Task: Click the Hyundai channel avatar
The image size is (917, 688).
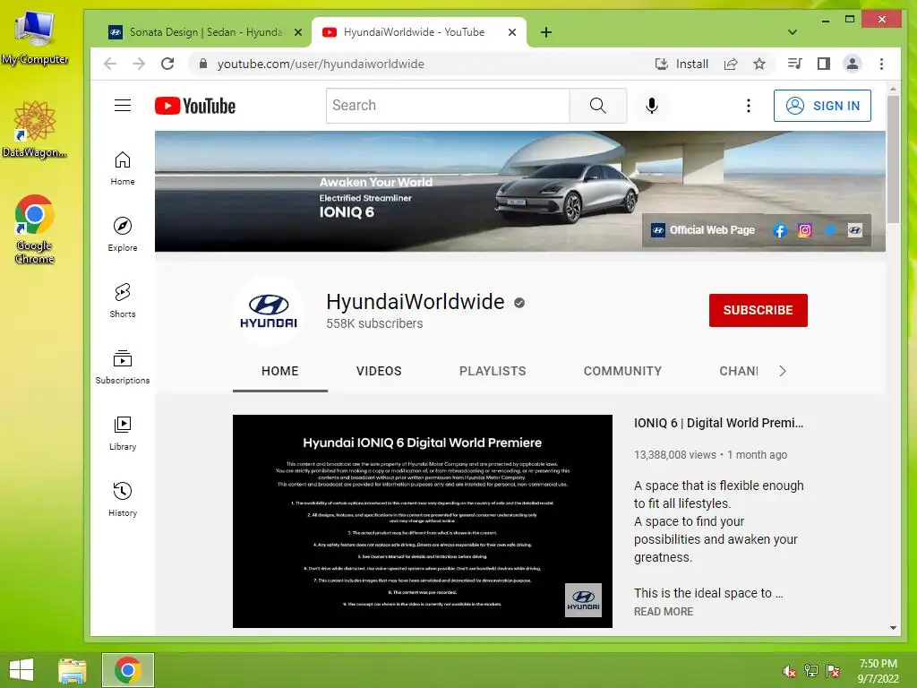Action: (269, 311)
